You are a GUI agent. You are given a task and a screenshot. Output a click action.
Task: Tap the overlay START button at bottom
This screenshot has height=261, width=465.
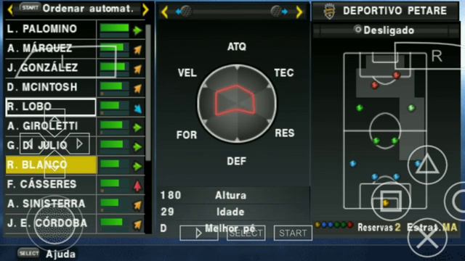293,233
